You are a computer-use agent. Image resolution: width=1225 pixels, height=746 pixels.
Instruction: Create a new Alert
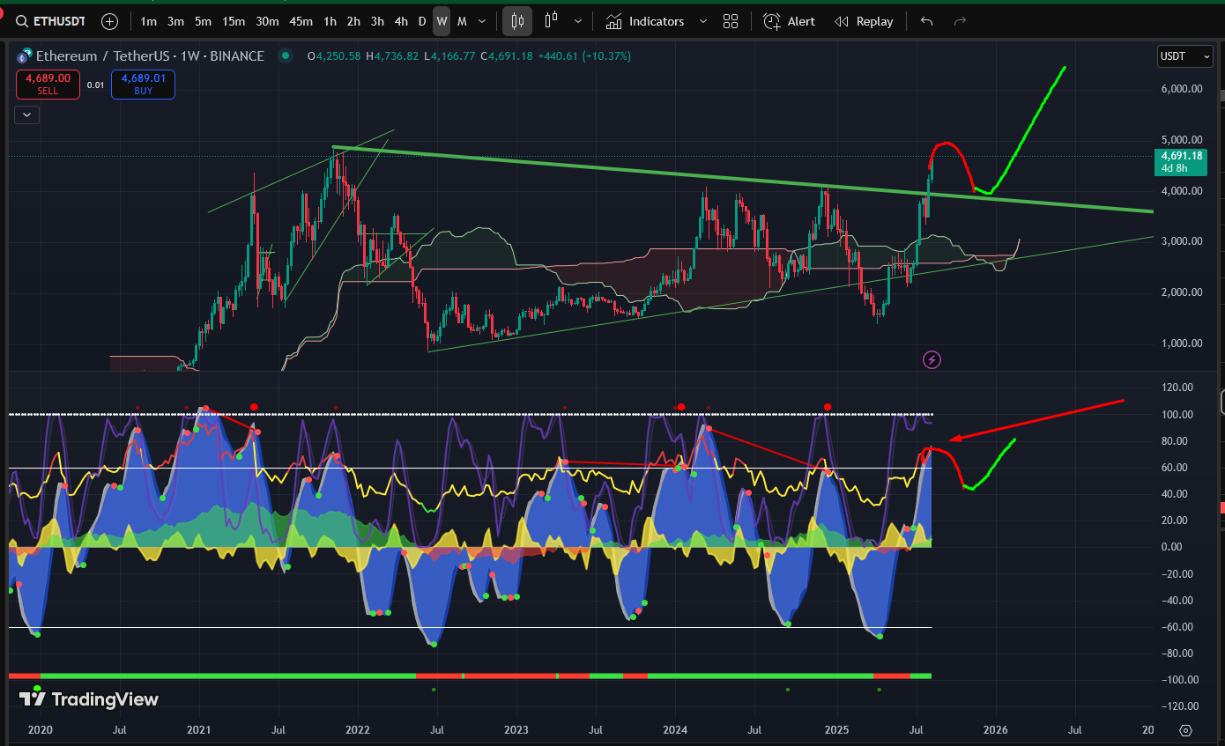pos(789,21)
